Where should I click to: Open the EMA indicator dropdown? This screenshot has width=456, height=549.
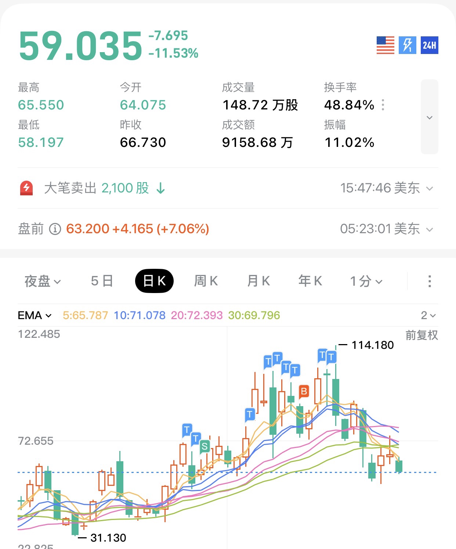35,315
